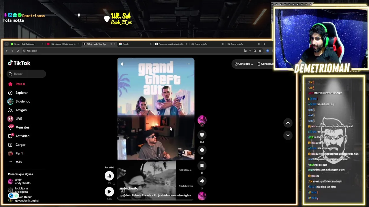Close the Google tab
The image size is (369, 207).
pos(150,44)
